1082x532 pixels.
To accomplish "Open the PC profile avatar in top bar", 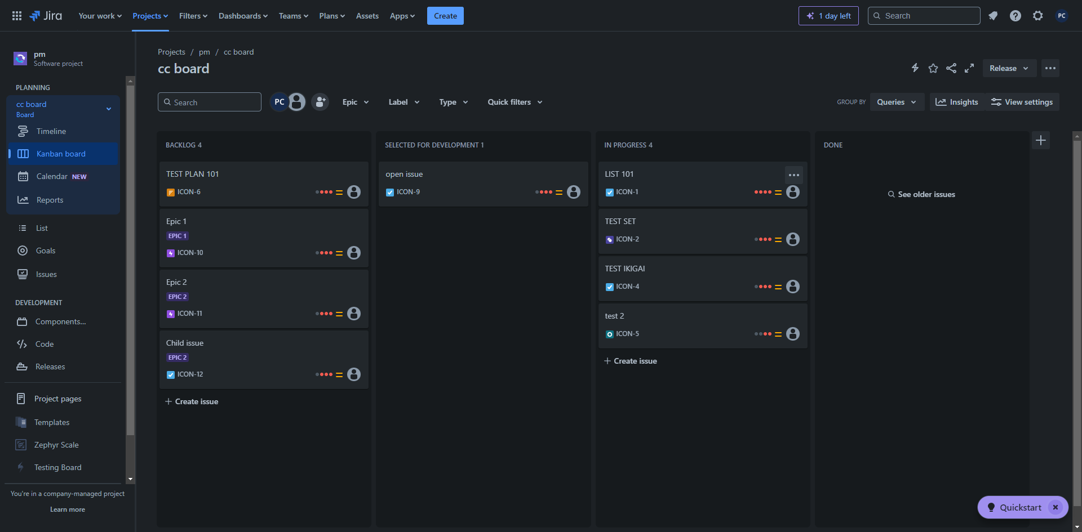I will (x=1062, y=16).
